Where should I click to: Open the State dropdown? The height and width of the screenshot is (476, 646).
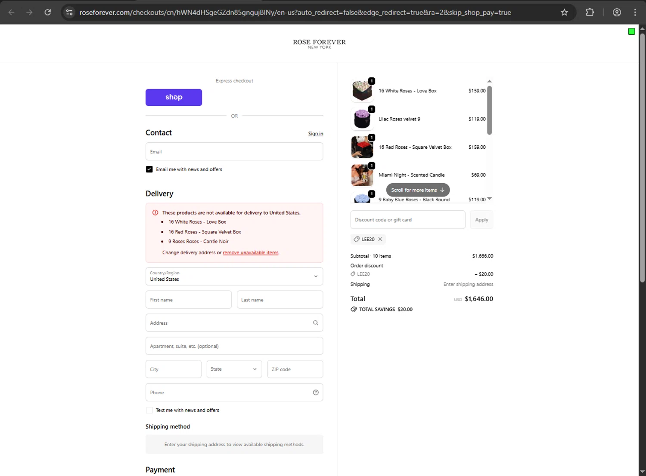[234, 369]
